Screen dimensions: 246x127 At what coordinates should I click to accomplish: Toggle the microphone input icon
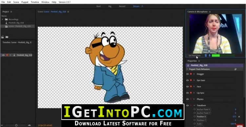click(x=210, y=55)
